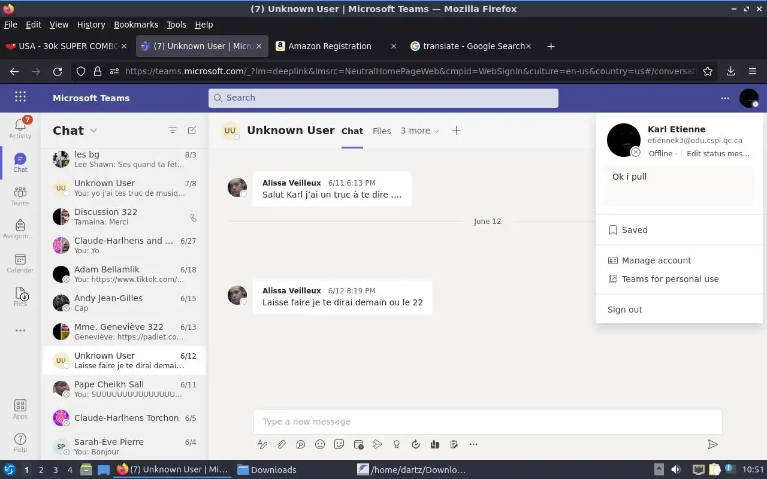
Task: Send the message with the arrow icon
Action: coord(712,444)
